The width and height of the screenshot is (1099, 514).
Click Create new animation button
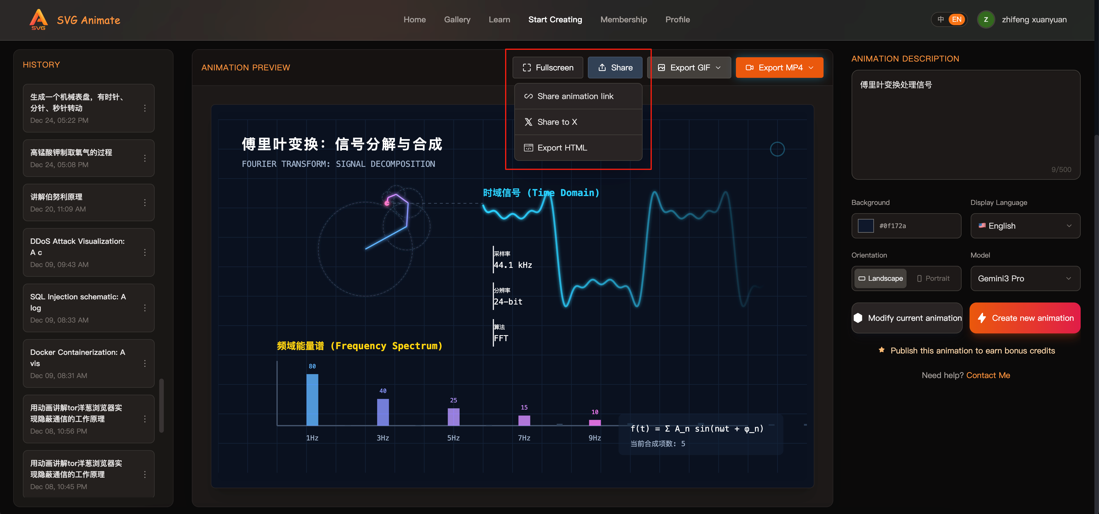tap(1025, 318)
